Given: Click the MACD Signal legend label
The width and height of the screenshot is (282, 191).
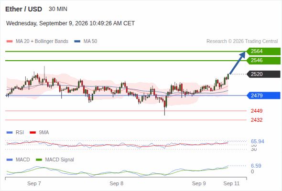Looking at the screenshot, I should pos(60,159).
